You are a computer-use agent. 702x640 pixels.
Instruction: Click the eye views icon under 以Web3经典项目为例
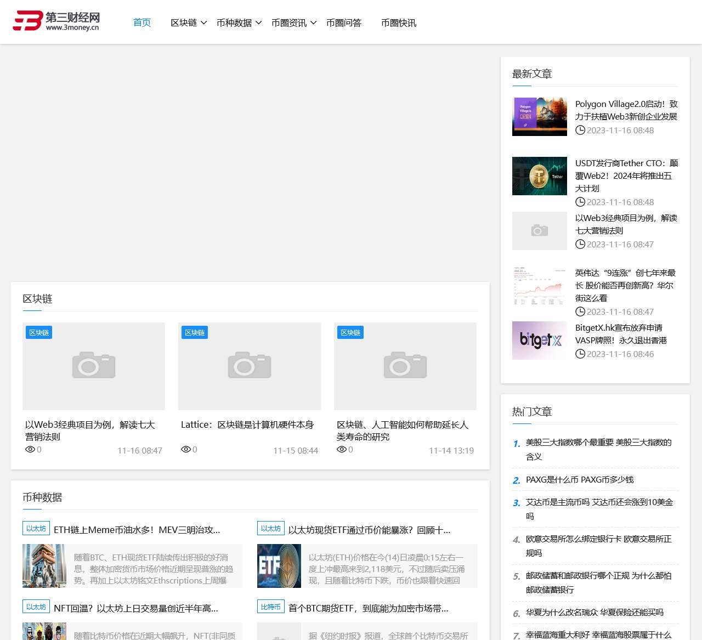30,450
